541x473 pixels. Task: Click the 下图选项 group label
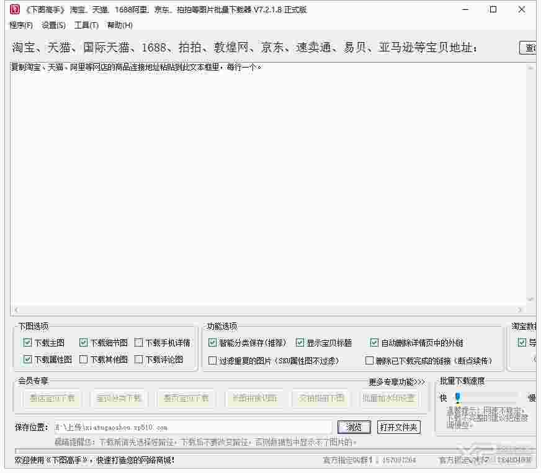tap(34, 326)
